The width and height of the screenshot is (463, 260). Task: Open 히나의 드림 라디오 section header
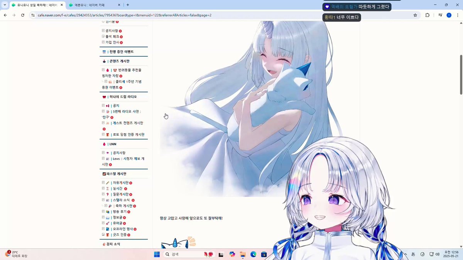click(x=123, y=97)
